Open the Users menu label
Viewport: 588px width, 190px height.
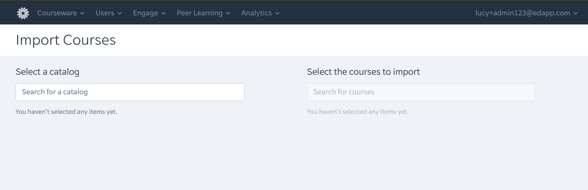click(x=105, y=13)
